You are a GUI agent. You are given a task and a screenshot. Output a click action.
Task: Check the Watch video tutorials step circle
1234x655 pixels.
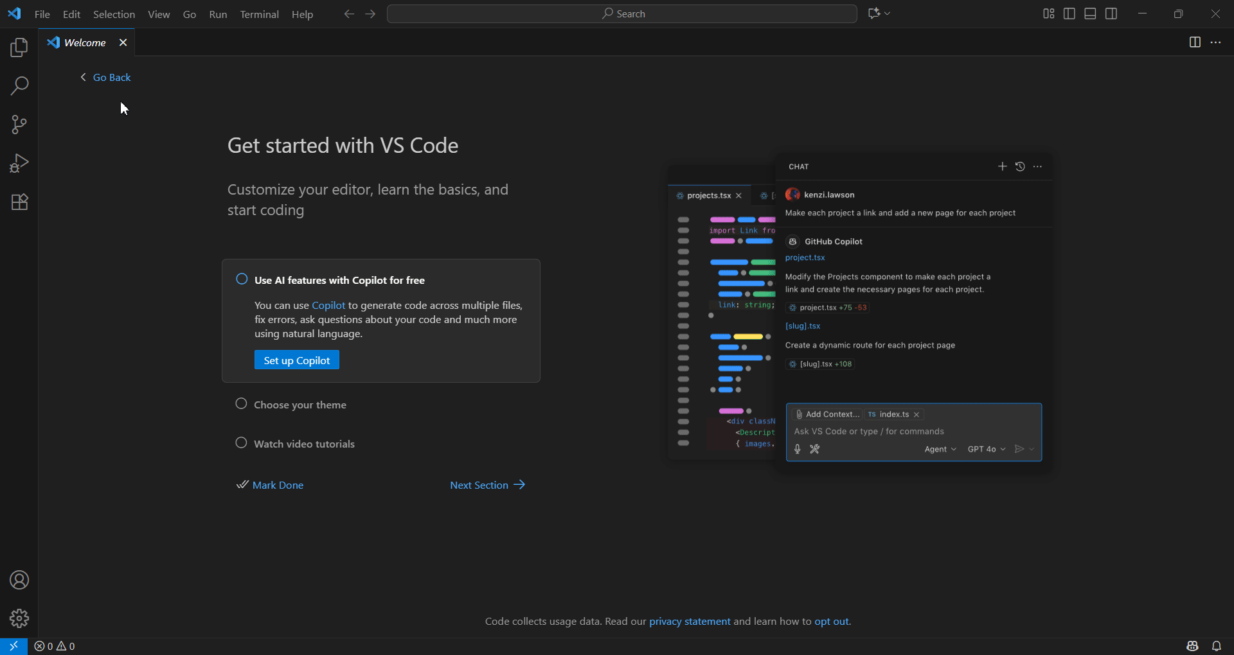(241, 443)
